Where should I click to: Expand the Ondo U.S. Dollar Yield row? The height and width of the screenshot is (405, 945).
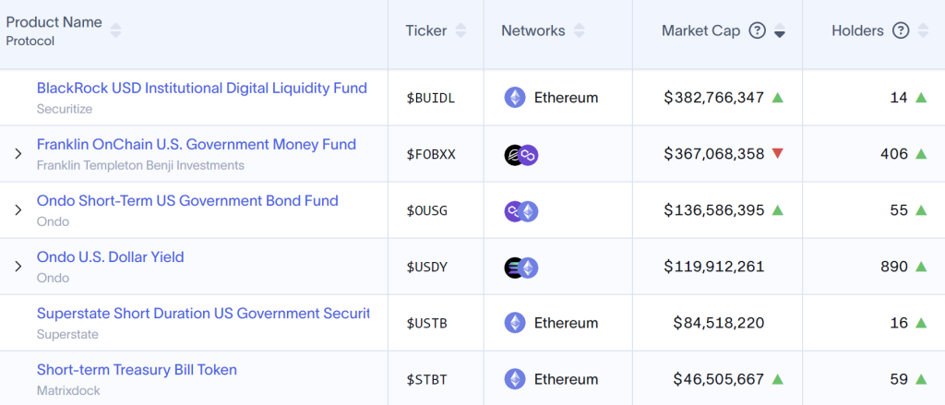[x=18, y=267]
